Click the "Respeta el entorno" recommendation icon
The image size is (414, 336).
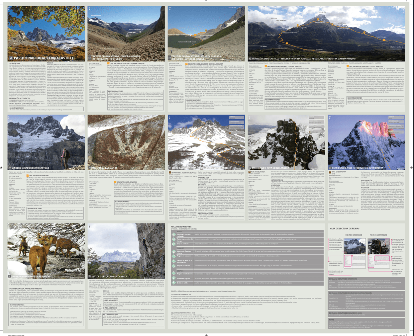click(173, 266)
